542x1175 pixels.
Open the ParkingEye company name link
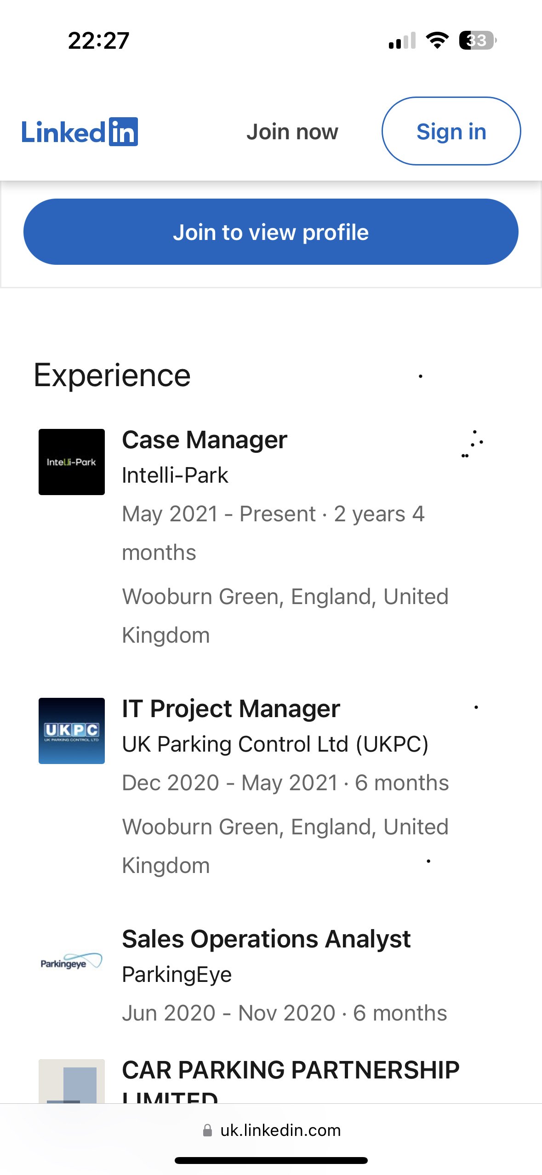177,975
